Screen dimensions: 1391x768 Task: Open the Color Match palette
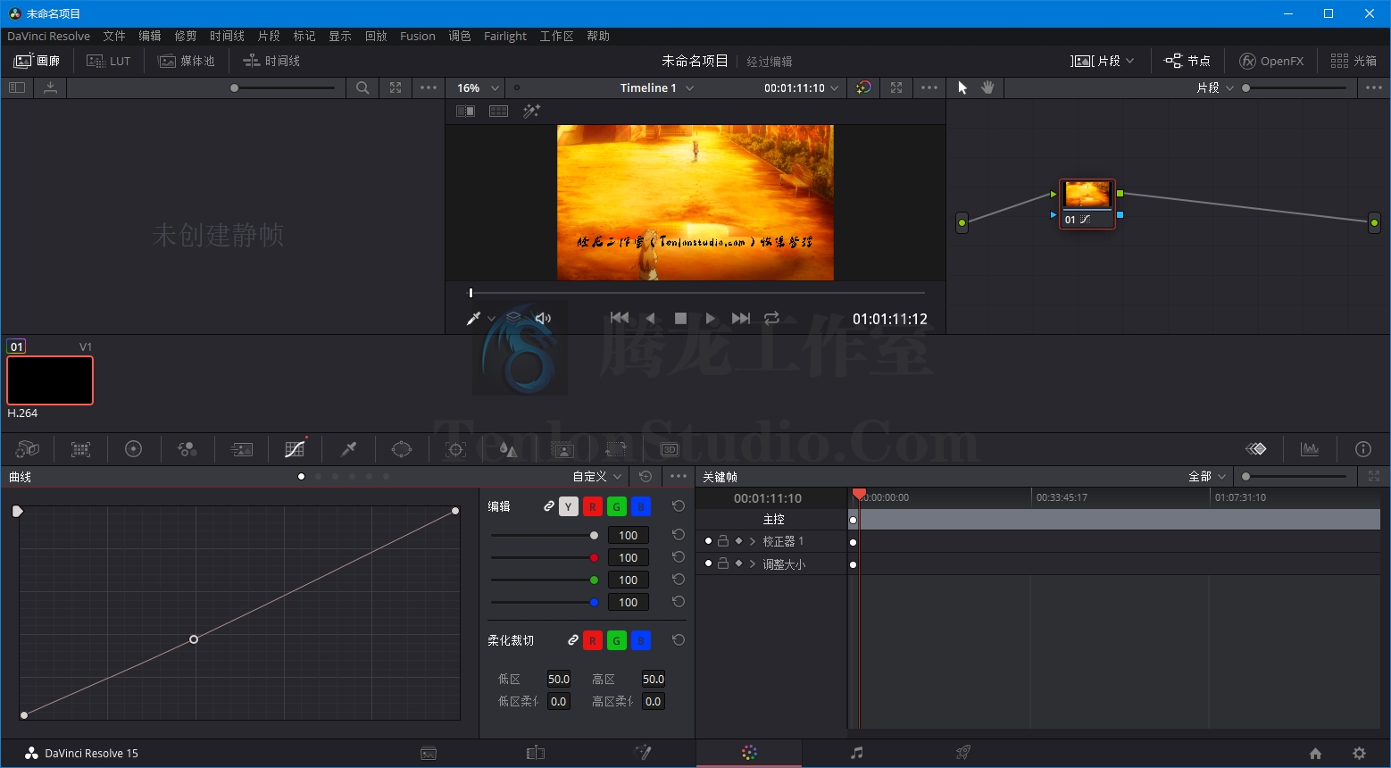click(80, 449)
